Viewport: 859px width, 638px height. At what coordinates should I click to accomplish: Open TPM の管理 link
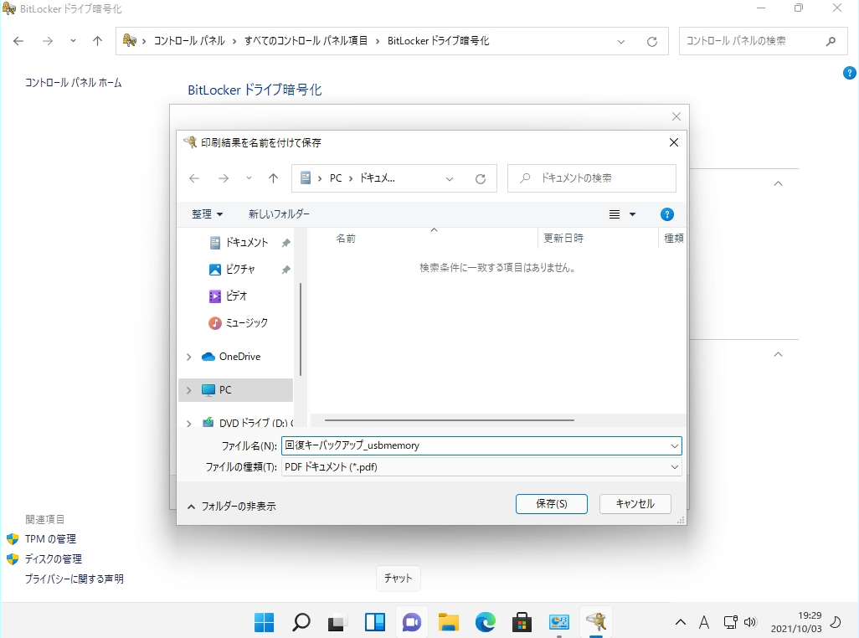click(50, 539)
